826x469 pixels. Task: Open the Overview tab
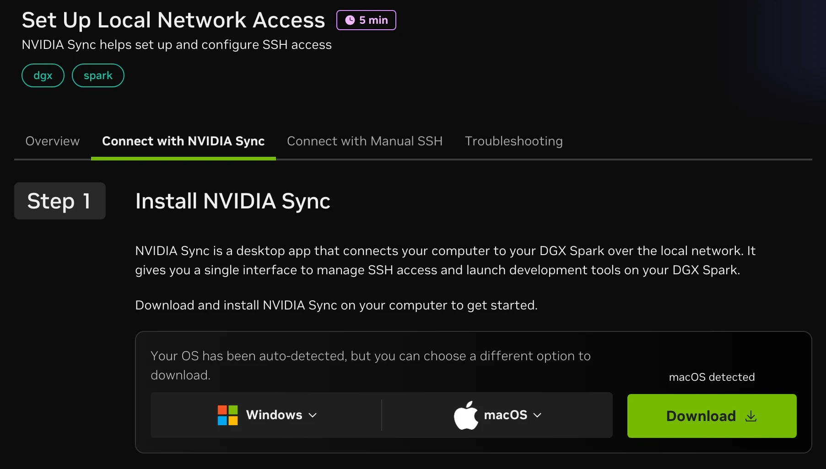pos(53,141)
